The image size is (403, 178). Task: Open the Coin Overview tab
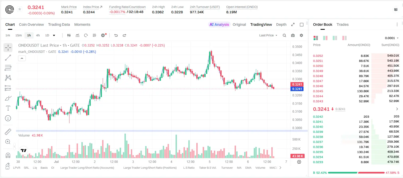31,24
